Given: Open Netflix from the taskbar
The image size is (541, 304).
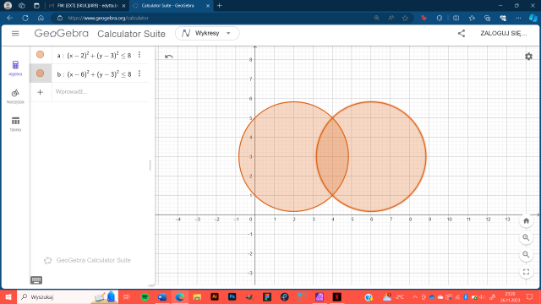Looking at the screenshot, I should point(336,296).
